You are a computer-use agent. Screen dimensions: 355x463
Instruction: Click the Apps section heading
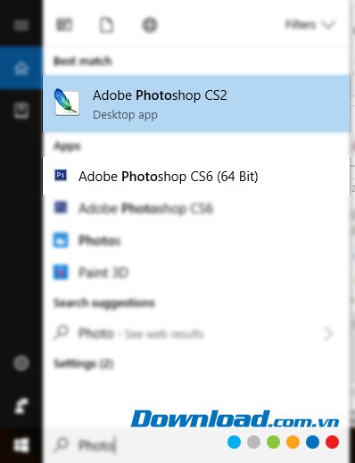click(67, 146)
